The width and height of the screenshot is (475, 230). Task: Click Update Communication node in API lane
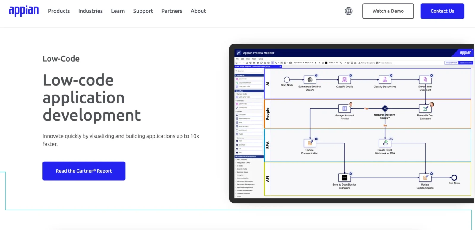coord(425,178)
